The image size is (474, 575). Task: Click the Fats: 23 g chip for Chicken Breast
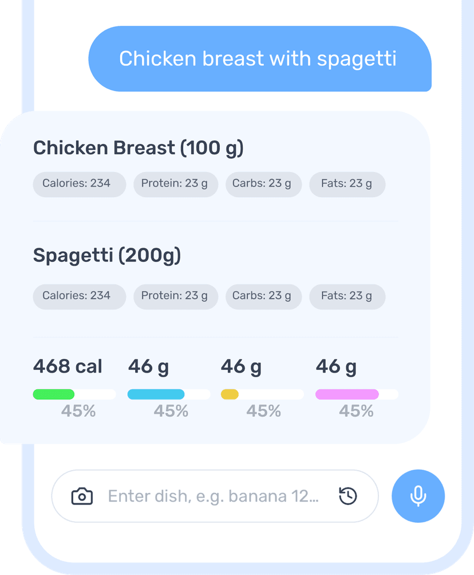347,184
